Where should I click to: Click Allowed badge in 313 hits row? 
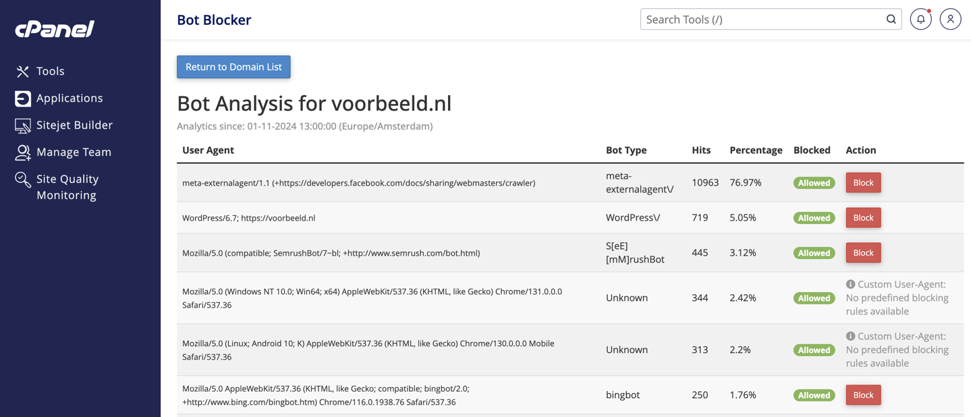coord(814,350)
